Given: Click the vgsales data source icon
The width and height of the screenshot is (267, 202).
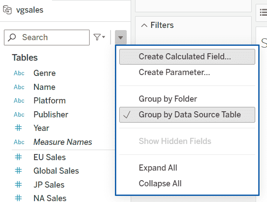Looking at the screenshot, I should 7,10.
